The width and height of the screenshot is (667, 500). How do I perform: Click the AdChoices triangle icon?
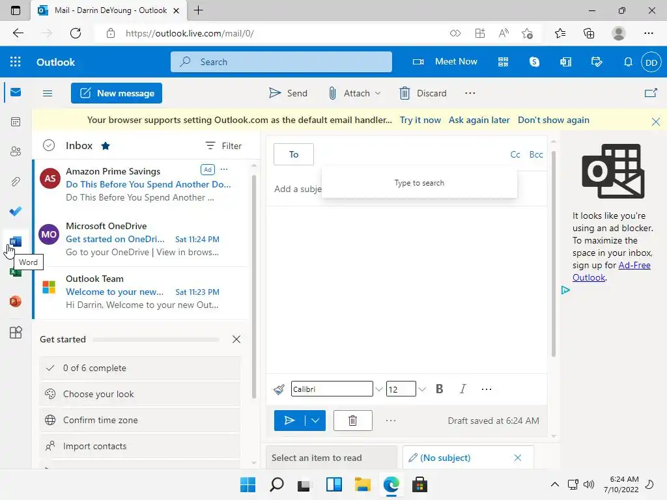point(565,290)
